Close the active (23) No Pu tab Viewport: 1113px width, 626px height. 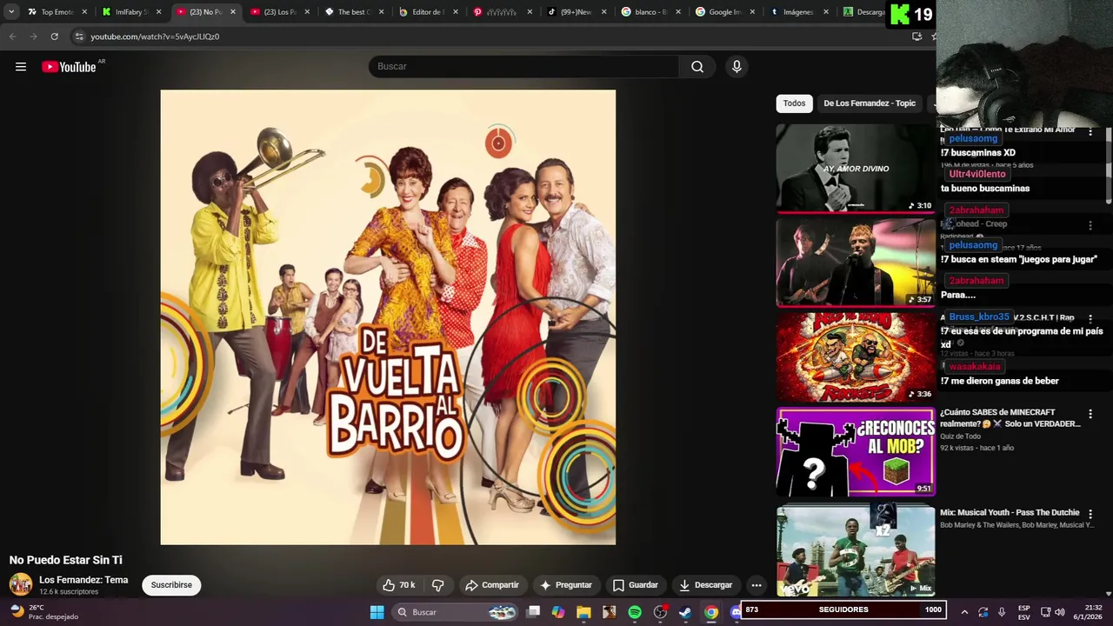[232, 12]
